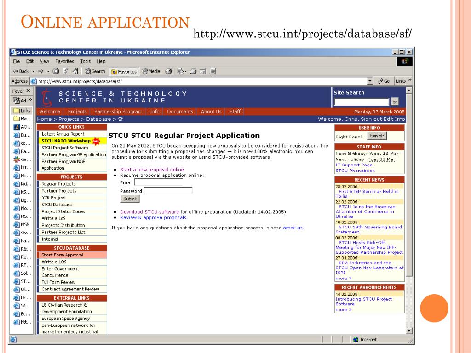The width and height of the screenshot is (471, 353).
Task: Click the Email input field
Action: coord(159,182)
